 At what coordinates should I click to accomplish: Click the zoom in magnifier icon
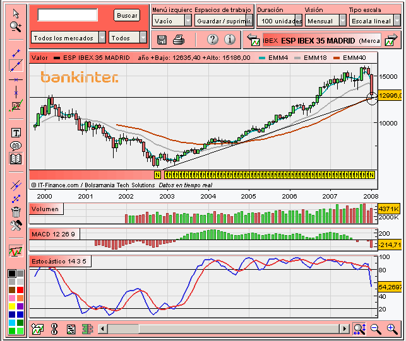[392, 329]
